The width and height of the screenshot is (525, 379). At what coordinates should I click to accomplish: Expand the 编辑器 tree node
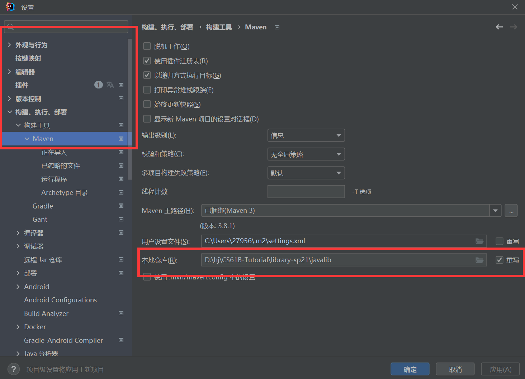coord(9,72)
